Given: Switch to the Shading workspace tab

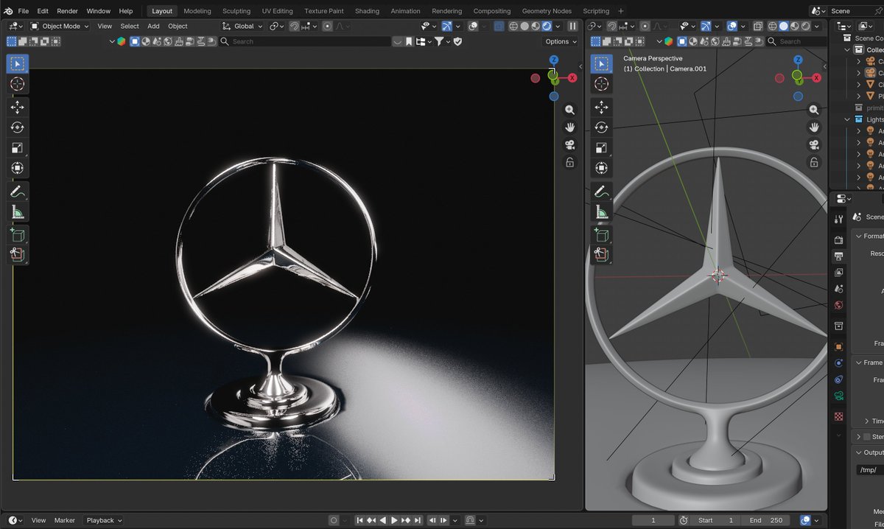Looking at the screenshot, I should pyautogui.click(x=367, y=11).
